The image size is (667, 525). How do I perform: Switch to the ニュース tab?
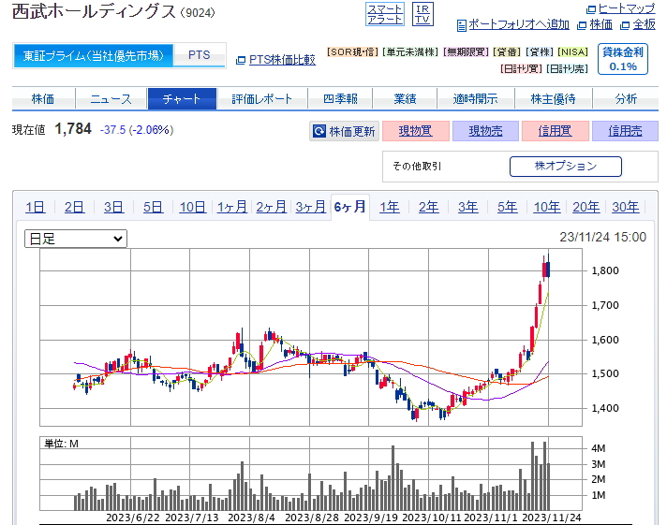point(111,99)
